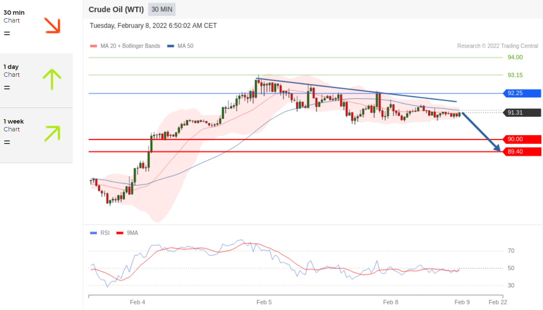Toggle the MA 50 legend entry
The image size is (543, 310).
tap(180, 46)
